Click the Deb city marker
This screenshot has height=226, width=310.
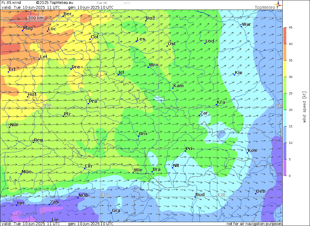(256, 194)
